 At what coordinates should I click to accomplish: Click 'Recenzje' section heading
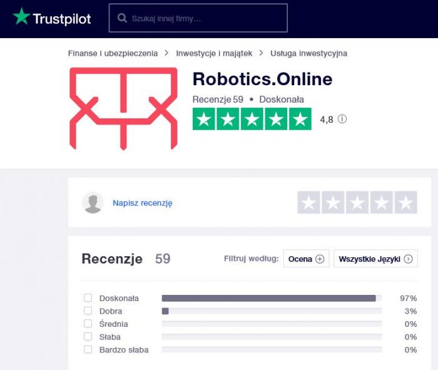click(112, 259)
